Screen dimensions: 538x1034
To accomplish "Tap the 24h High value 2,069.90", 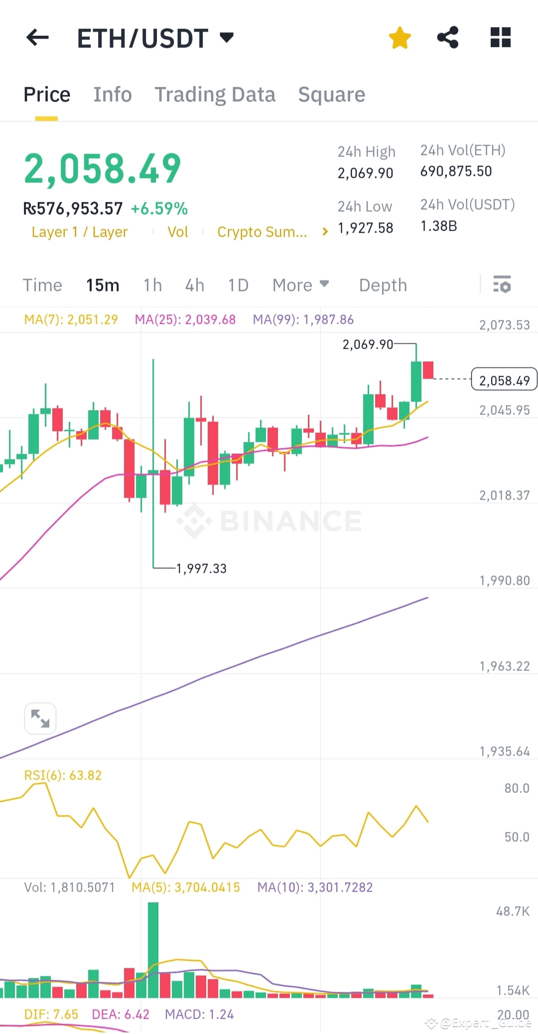I will [x=365, y=173].
